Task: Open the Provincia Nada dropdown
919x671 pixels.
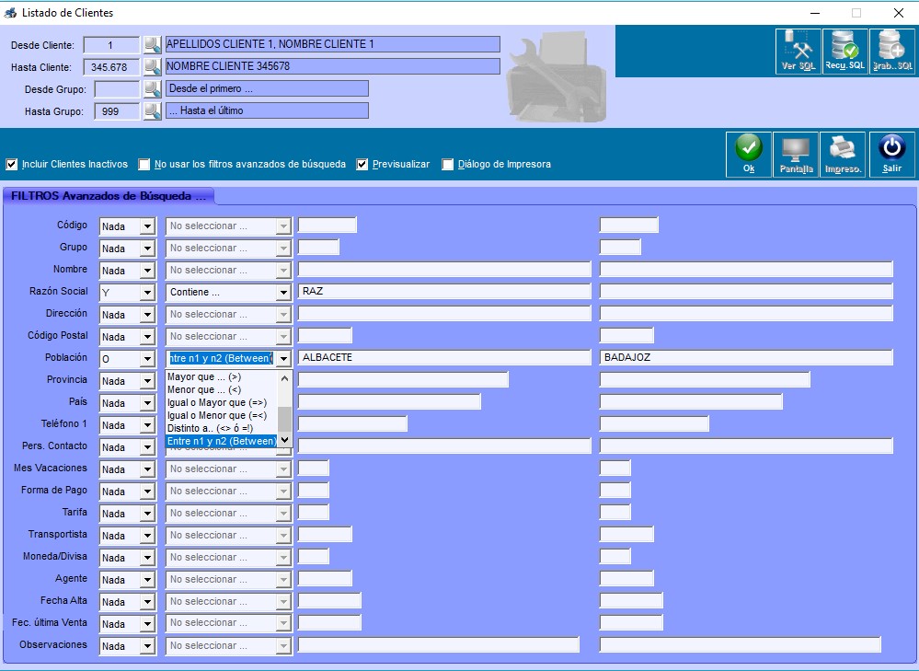Action: (x=148, y=381)
